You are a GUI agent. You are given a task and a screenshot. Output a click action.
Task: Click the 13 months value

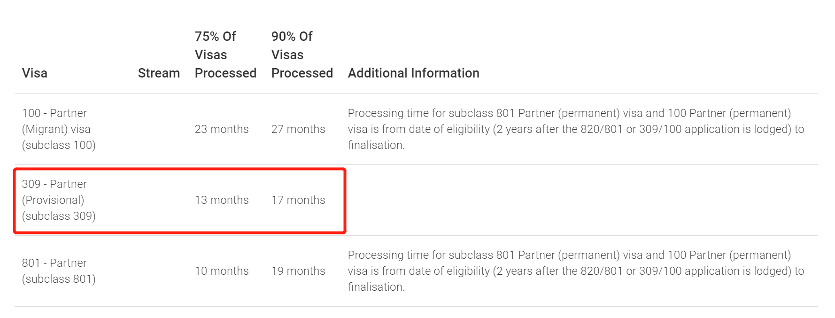coord(222,200)
